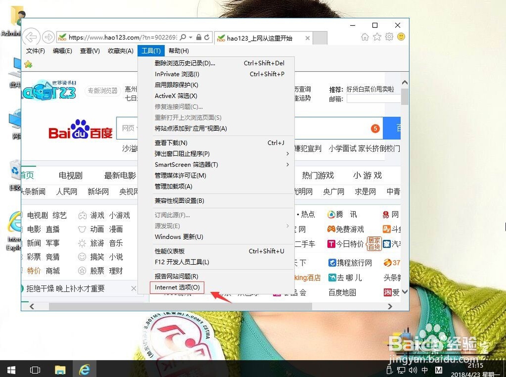Click the refresh icon in address bar
Image resolution: width=506 pixels, height=377 pixels.
(207, 37)
